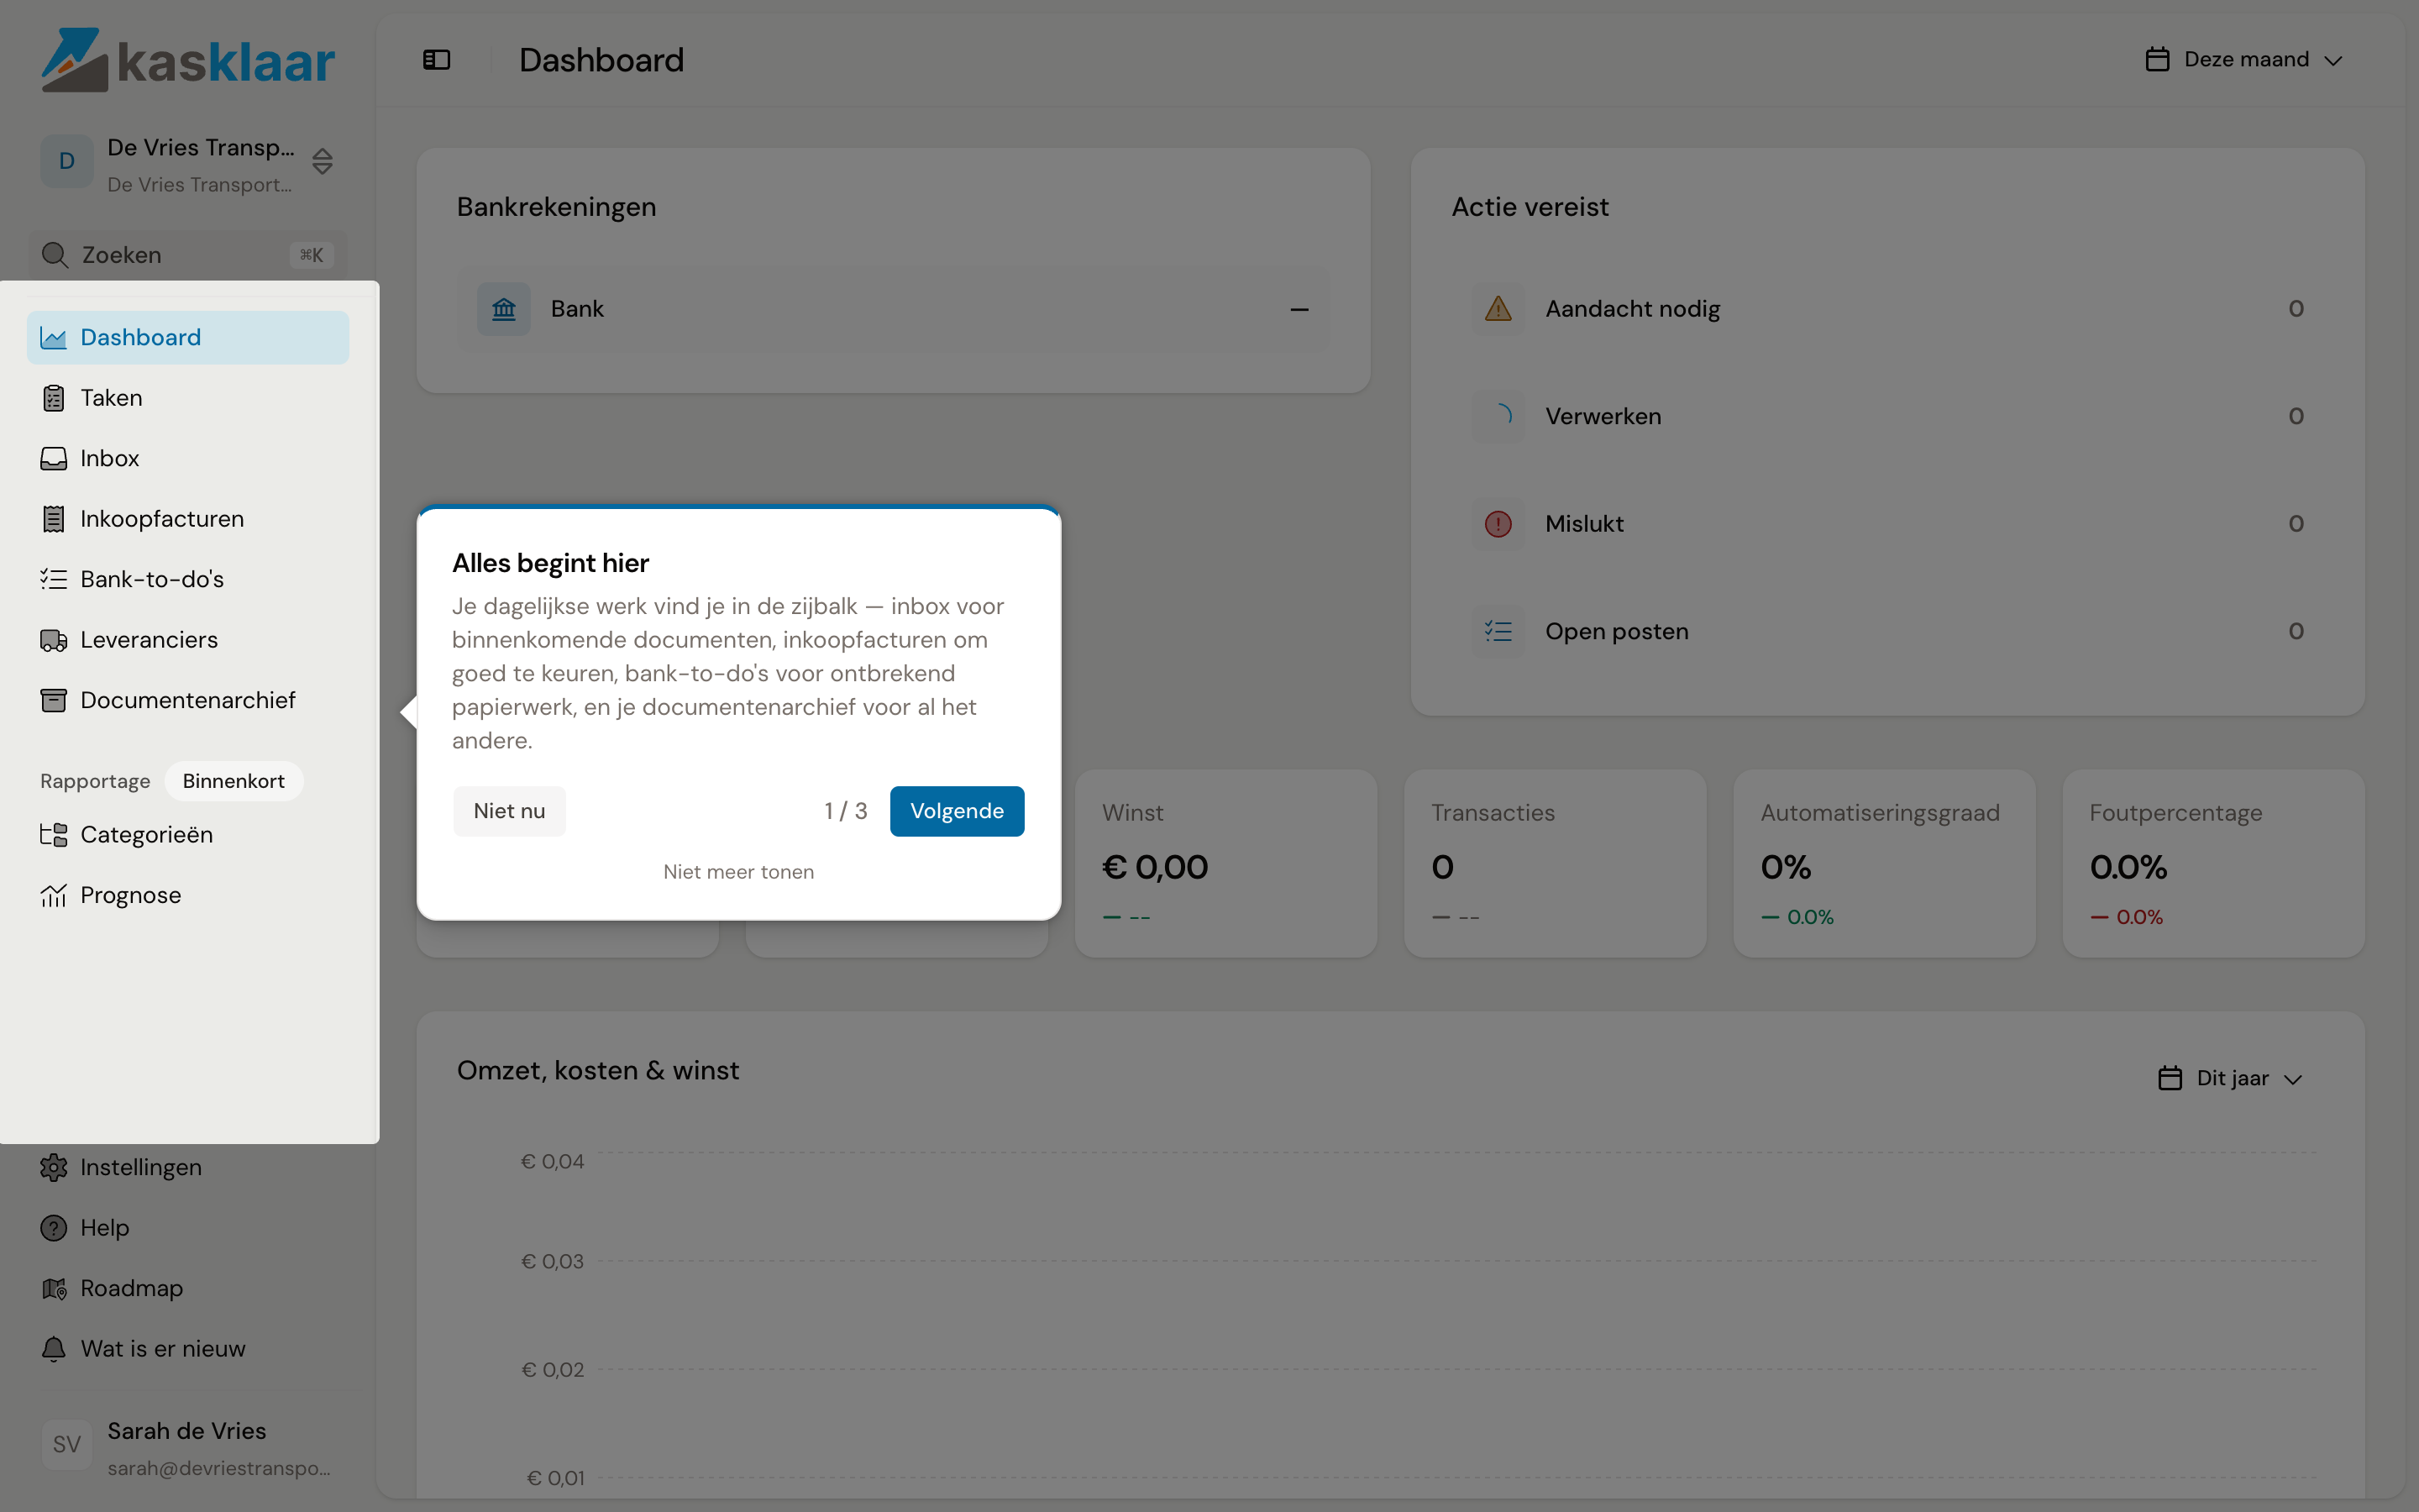Open Prognose in the sidebar
The width and height of the screenshot is (2419, 1512).
(188, 896)
